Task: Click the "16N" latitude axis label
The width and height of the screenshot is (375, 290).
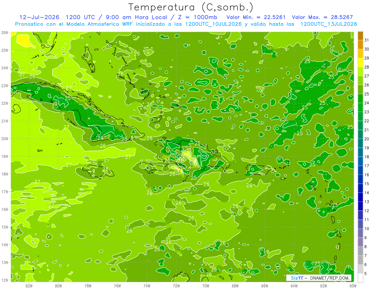Action: click(x=5, y=209)
